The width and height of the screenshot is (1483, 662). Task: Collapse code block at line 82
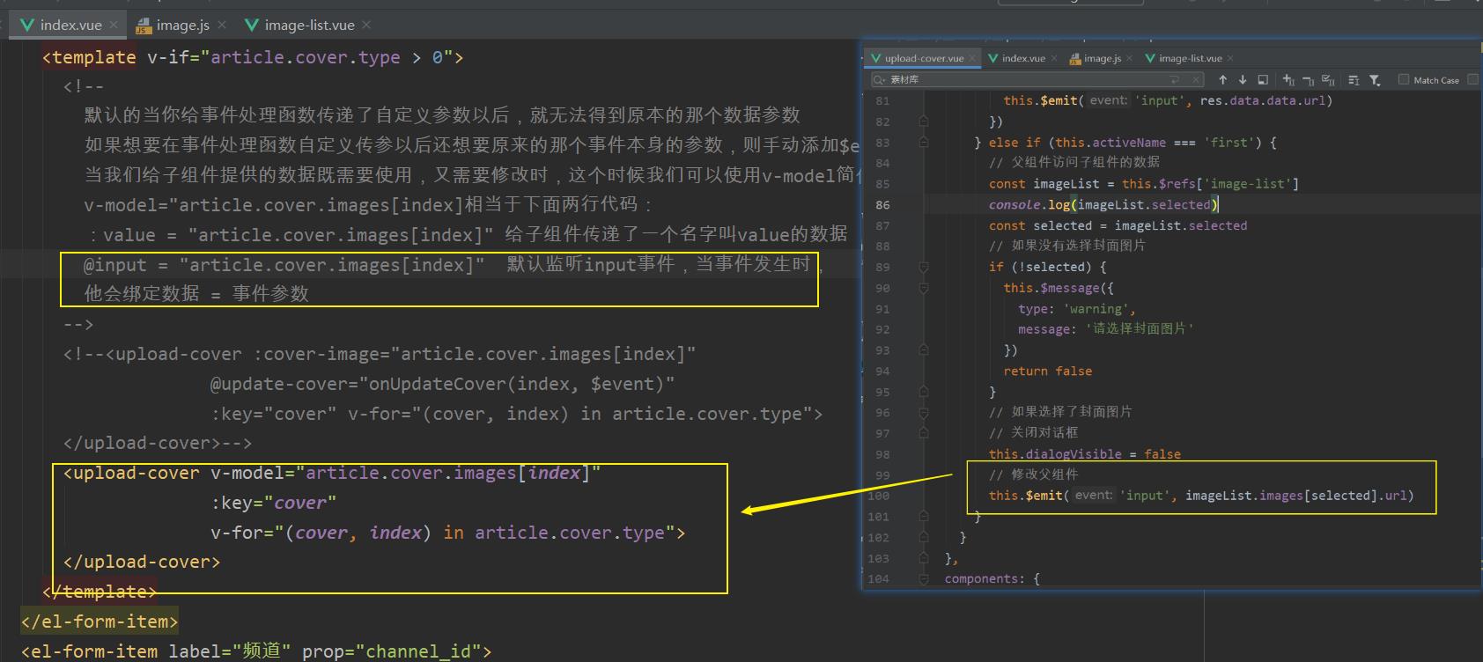(924, 121)
